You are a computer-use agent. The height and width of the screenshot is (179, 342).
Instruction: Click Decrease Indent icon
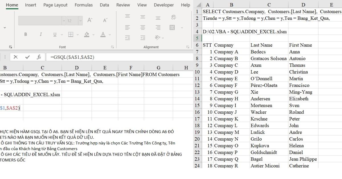pyautogui.click(x=128, y=38)
